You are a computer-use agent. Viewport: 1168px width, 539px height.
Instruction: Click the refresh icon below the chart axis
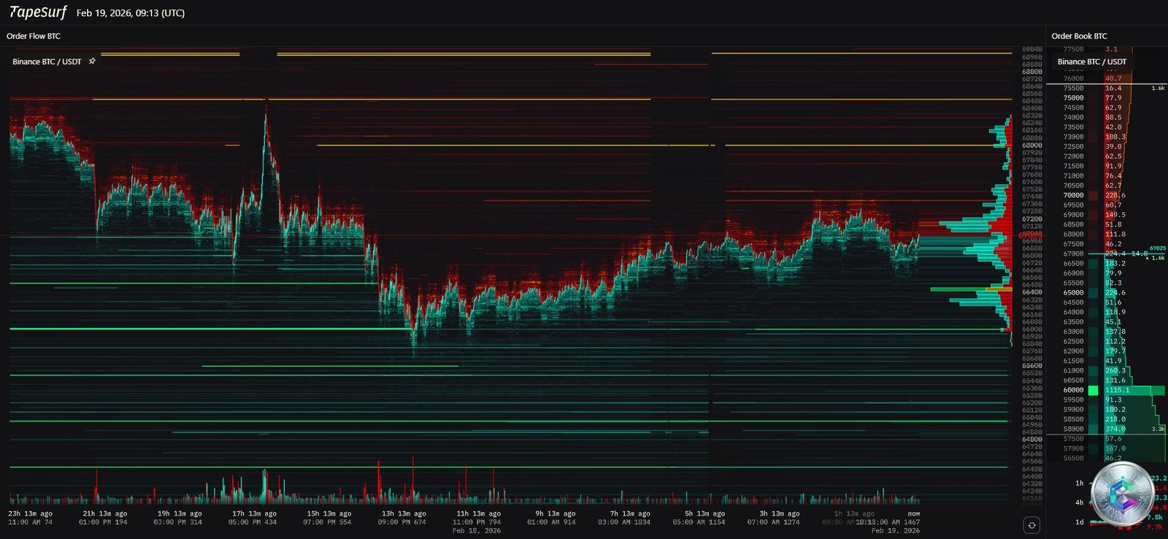[1031, 525]
